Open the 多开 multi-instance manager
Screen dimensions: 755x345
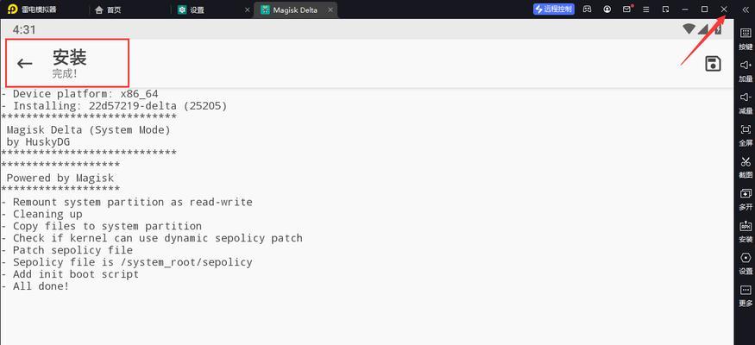[x=746, y=198]
